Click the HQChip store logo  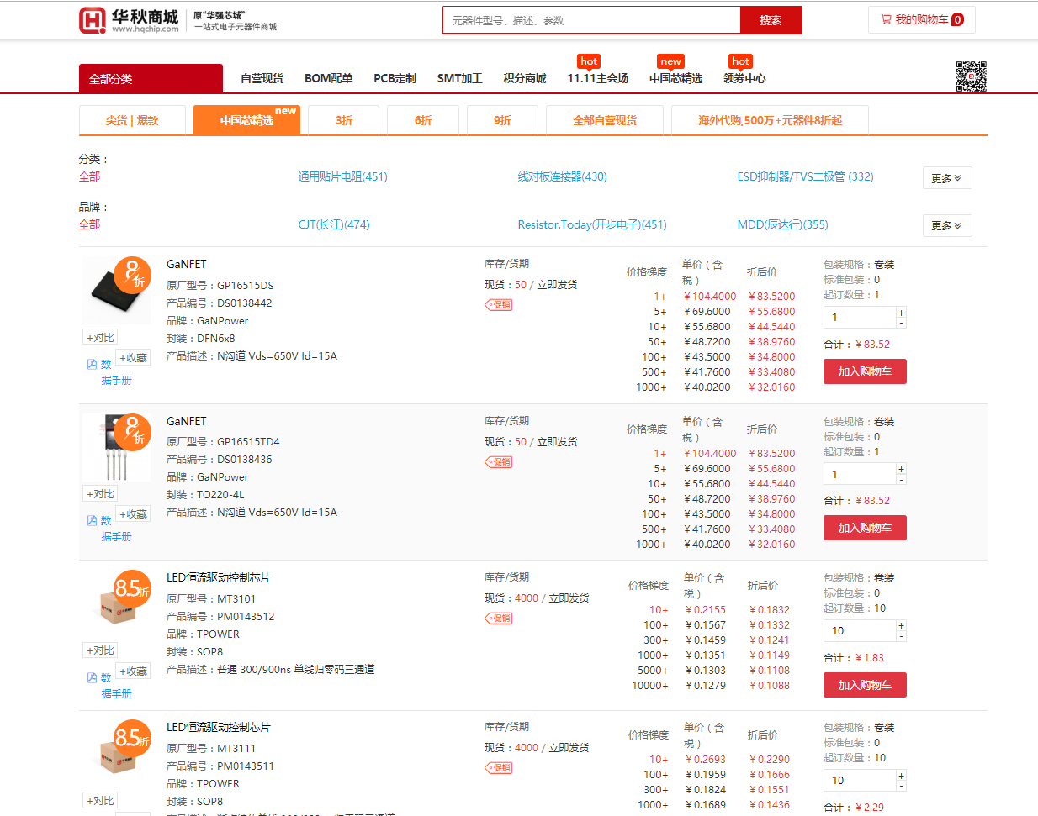pos(129,20)
